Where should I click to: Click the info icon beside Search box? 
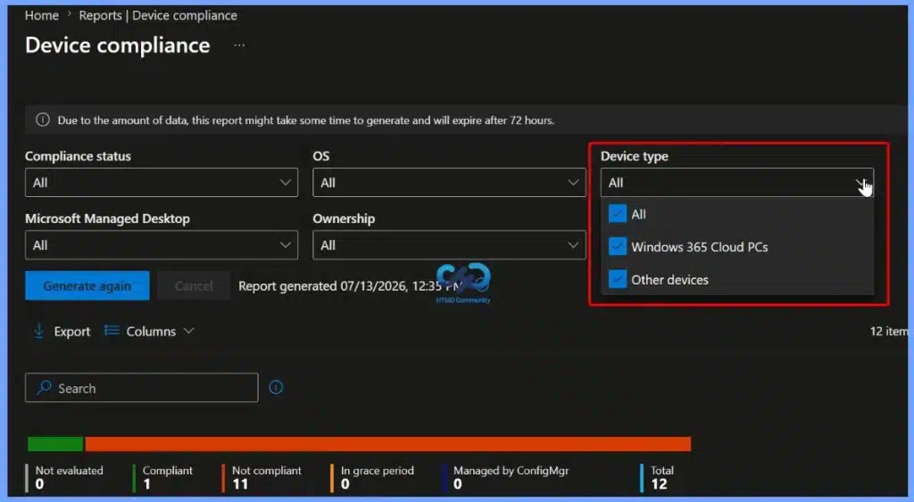point(276,387)
